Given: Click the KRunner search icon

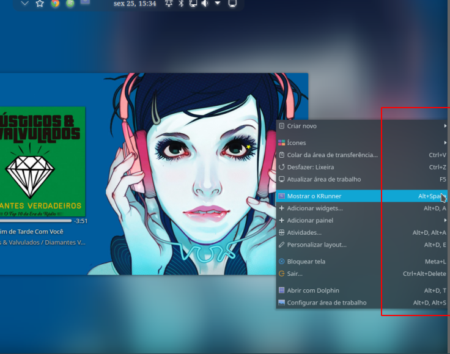Looking at the screenshot, I should point(282,196).
